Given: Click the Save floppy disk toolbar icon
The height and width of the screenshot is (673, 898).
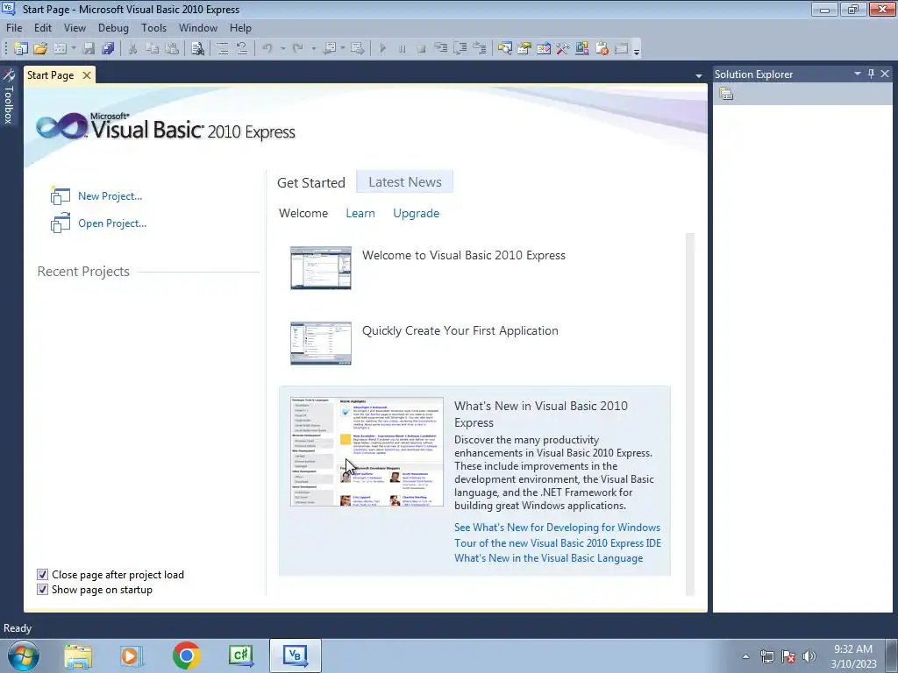Looking at the screenshot, I should (x=89, y=49).
